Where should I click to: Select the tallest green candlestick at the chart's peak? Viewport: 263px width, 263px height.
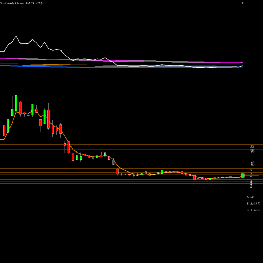[x=16, y=103]
